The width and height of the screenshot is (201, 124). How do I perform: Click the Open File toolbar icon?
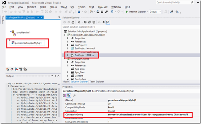pos(98,12)
